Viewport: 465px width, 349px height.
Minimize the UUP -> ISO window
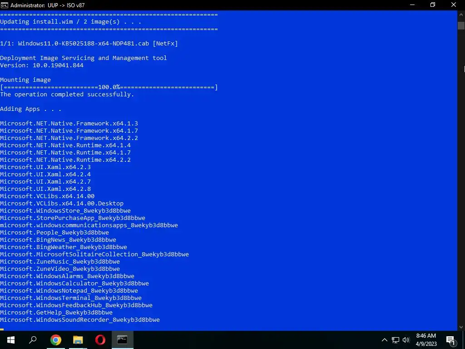[412, 5]
